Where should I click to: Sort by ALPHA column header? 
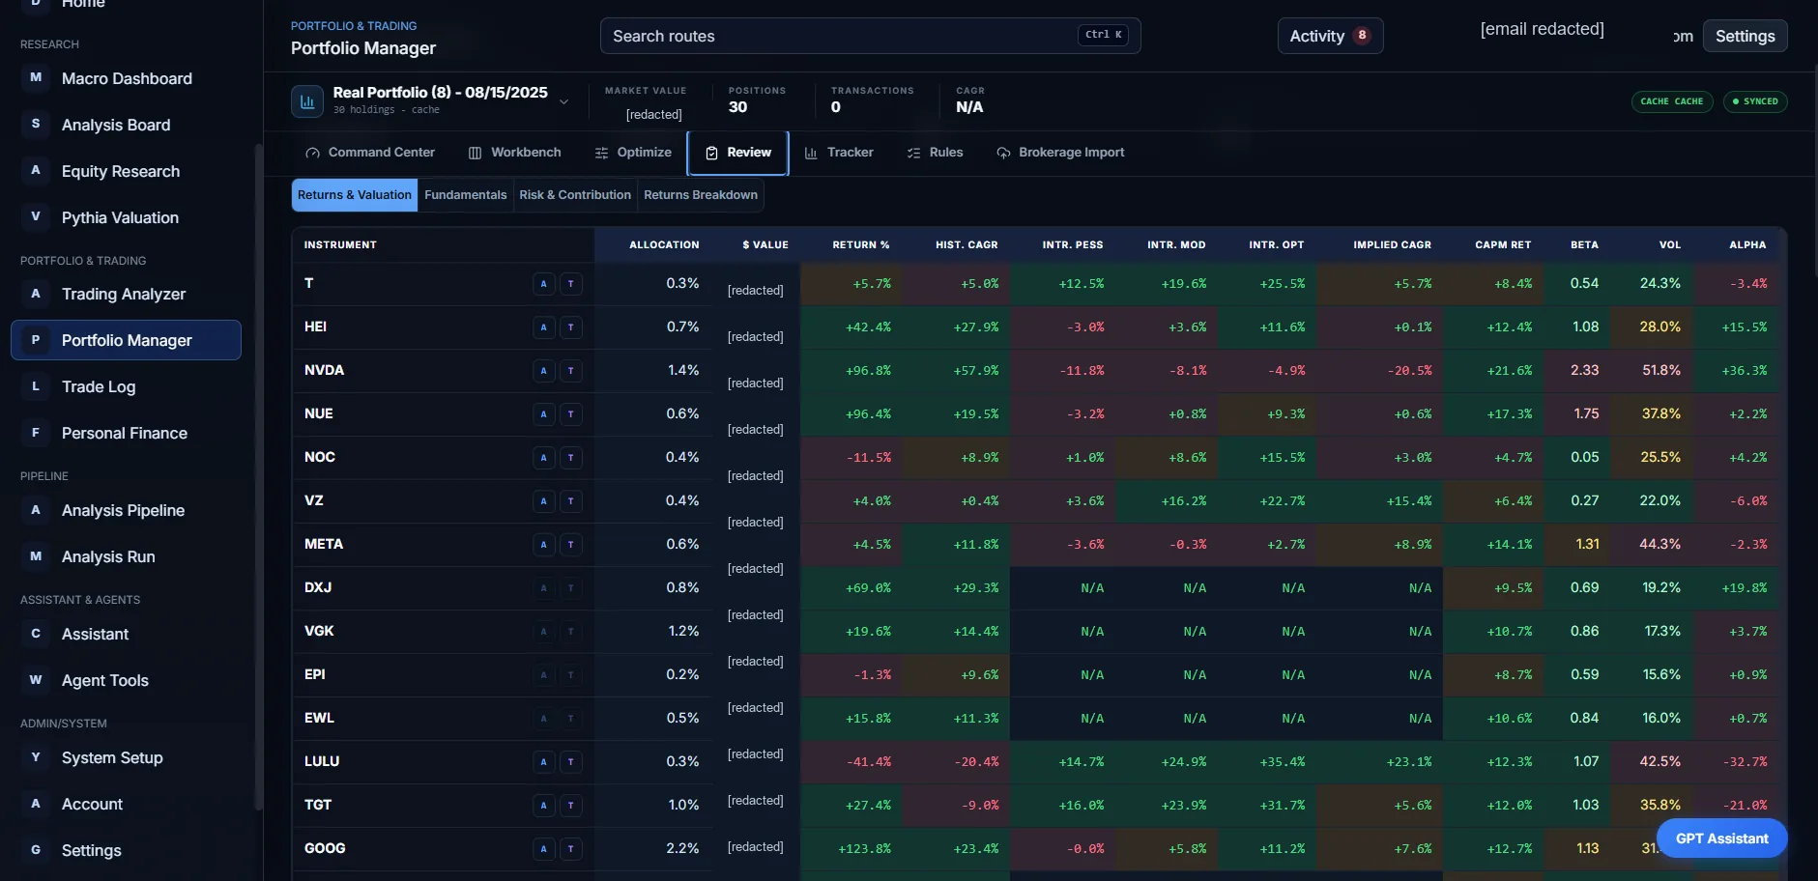click(1747, 245)
